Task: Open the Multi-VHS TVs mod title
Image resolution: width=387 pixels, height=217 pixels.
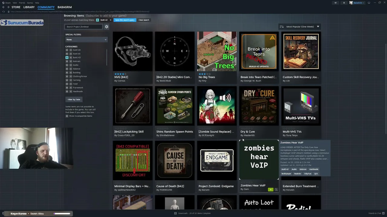Action: tap(292, 132)
